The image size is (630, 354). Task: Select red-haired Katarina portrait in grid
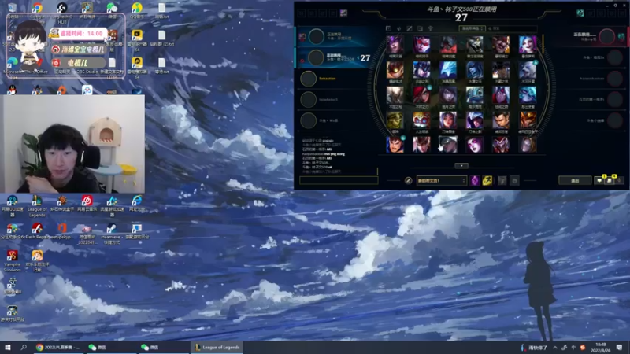click(x=421, y=94)
